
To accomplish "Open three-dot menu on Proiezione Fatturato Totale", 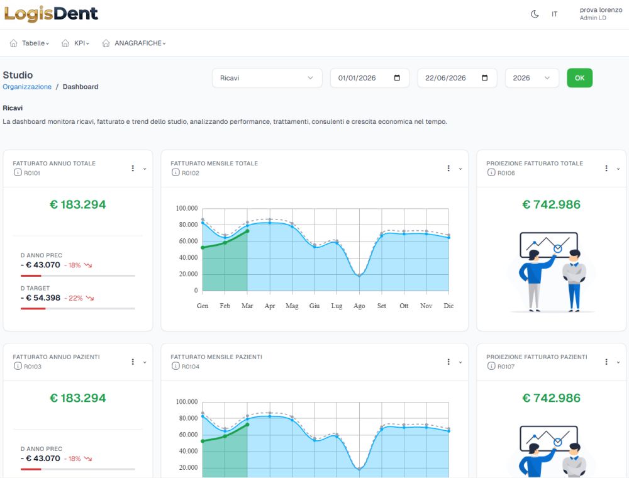I will click(x=606, y=169).
